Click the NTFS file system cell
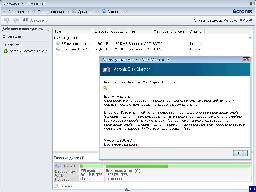 (x=157, y=49)
